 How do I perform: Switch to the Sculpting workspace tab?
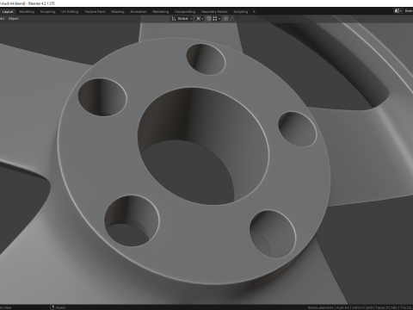(x=47, y=12)
